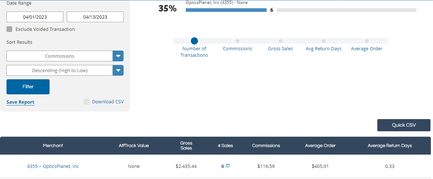Sort table by Merchant column header
Viewport: 433px width, 179px height.
click(53, 146)
